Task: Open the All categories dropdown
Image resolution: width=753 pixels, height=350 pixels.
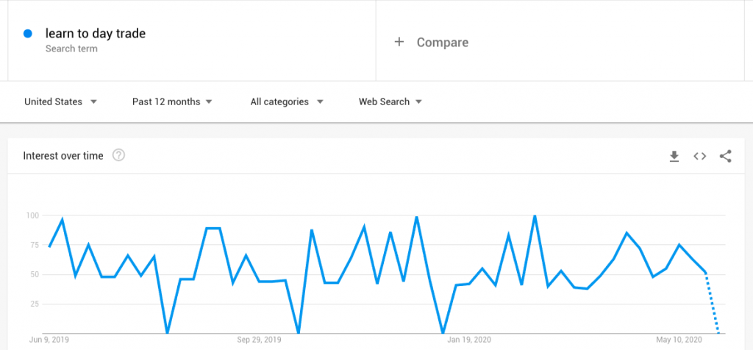Action: [x=287, y=101]
